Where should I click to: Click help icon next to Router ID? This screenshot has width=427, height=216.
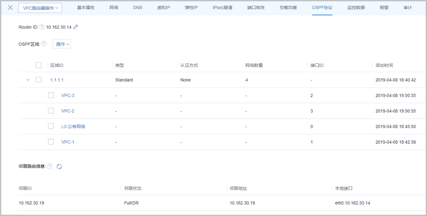click(42, 27)
